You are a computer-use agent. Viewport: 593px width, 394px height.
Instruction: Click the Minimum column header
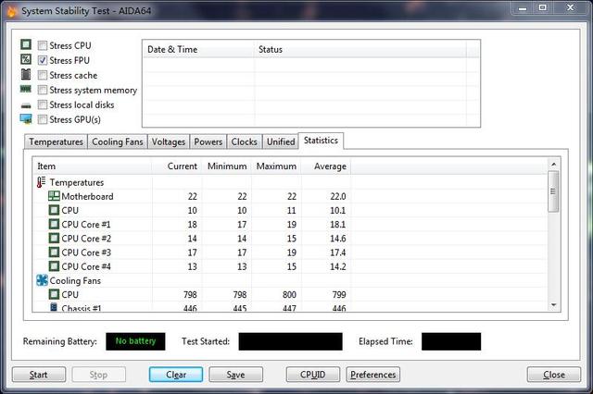(226, 166)
